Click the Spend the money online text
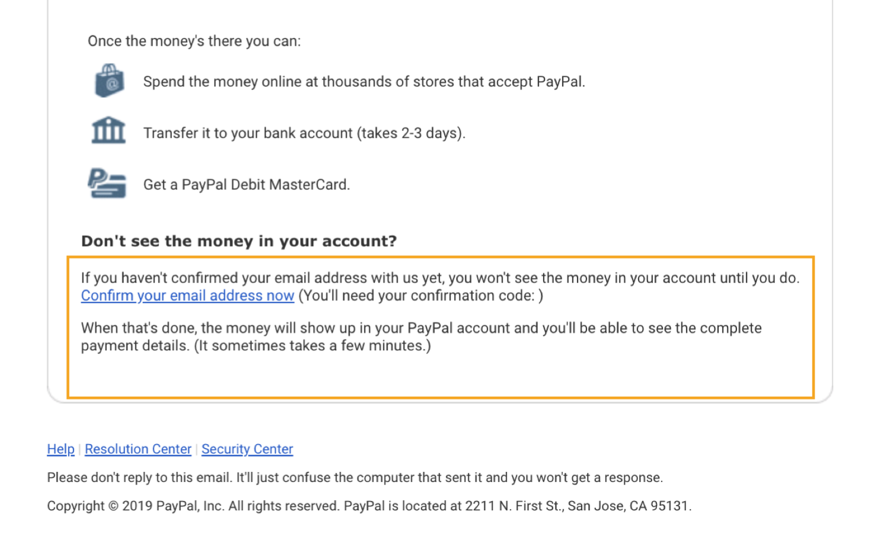874x543 pixels. tap(364, 82)
